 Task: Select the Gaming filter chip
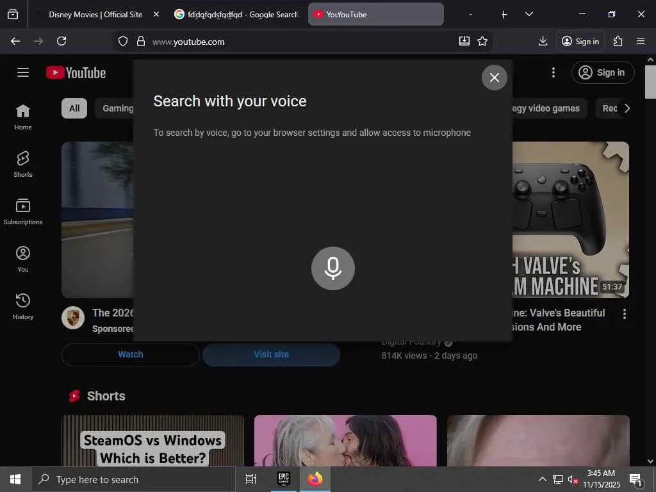coord(114,108)
